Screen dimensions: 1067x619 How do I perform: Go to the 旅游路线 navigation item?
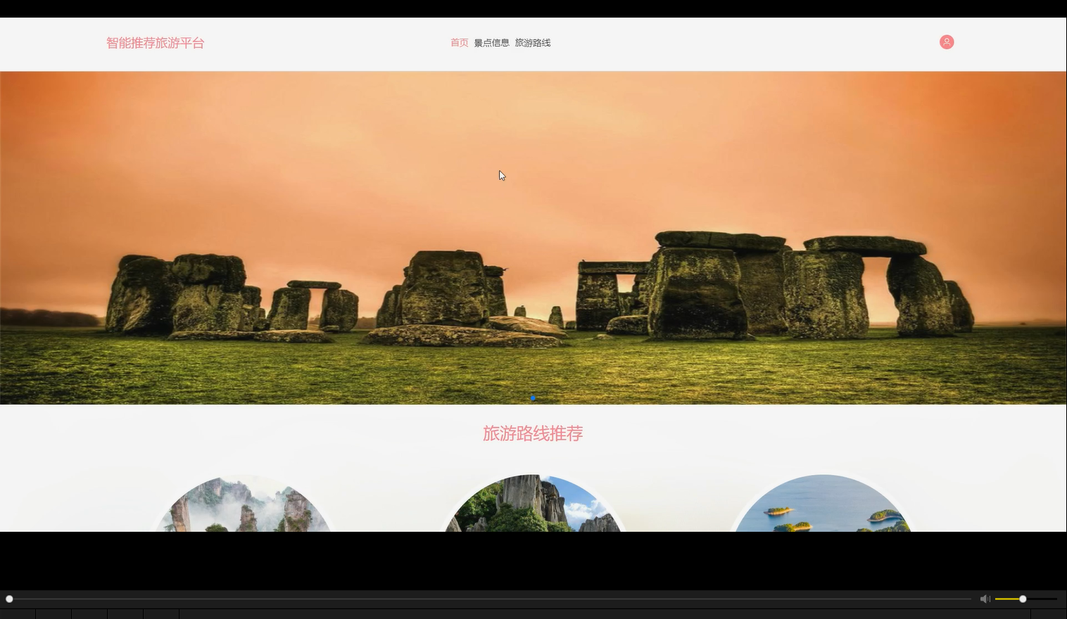pyautogui.click(x=533, y=43)
